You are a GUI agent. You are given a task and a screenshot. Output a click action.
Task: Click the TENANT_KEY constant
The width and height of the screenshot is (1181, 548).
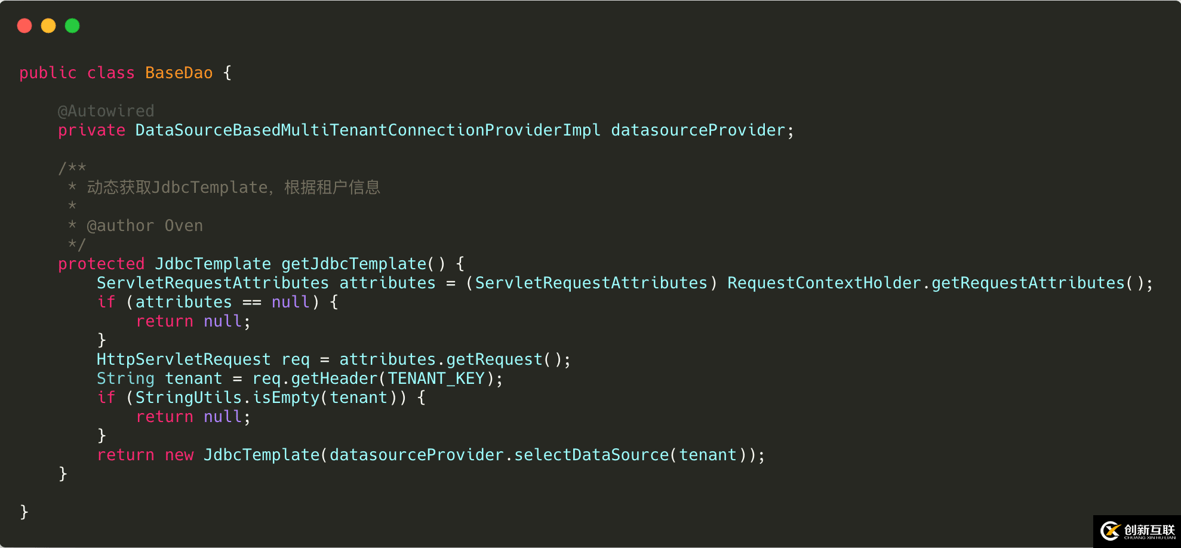pyautogui.click(x=436, y=378)
